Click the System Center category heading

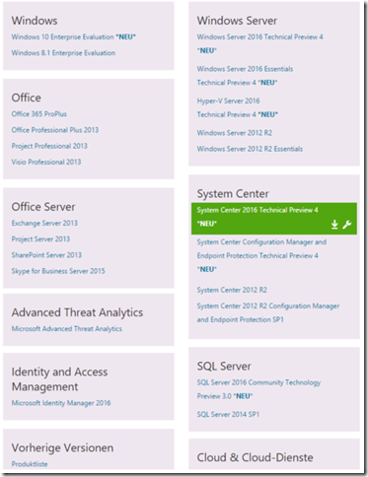click(233, 194)
